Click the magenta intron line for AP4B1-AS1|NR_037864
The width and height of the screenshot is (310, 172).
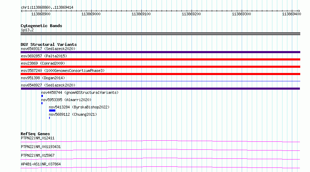160,167
